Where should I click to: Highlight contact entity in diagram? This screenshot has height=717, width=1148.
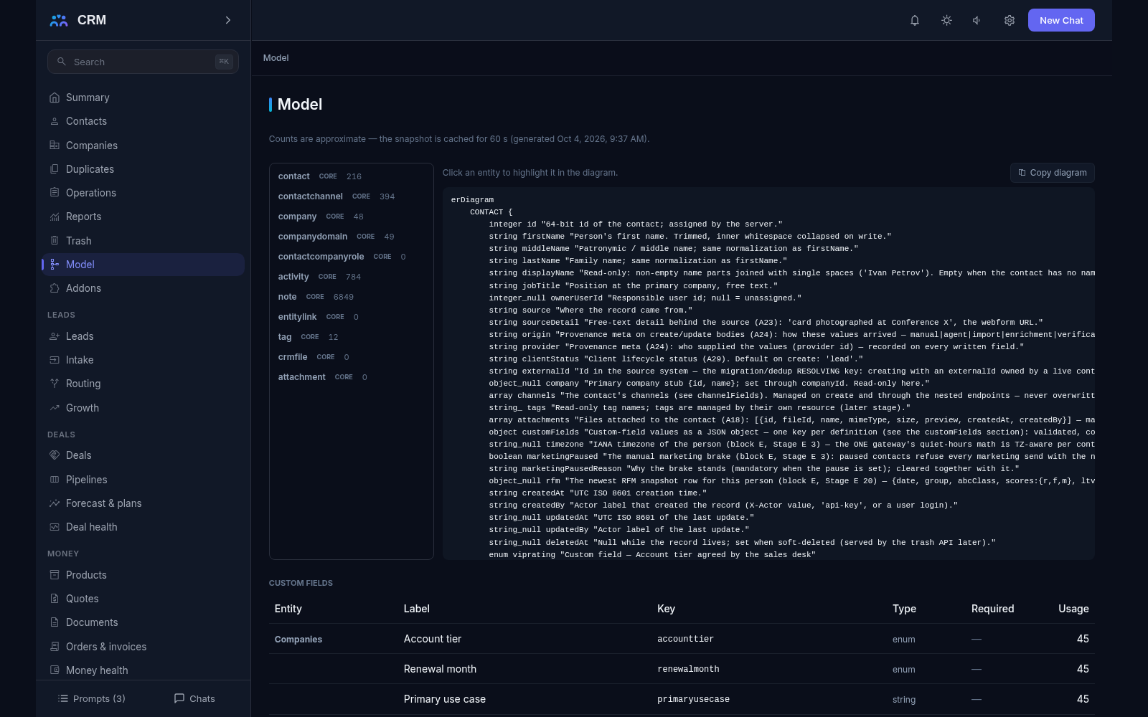coord(351,176)
